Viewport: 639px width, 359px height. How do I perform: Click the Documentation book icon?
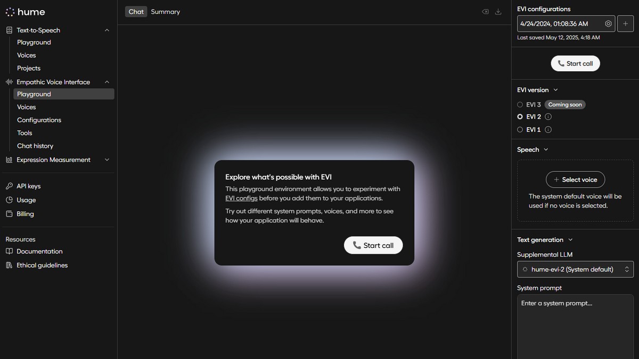tap(9, 251)
